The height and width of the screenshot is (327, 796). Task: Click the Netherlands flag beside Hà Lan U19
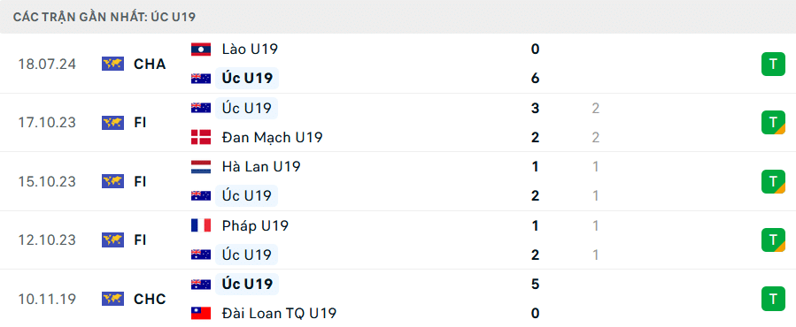point(201,167)
